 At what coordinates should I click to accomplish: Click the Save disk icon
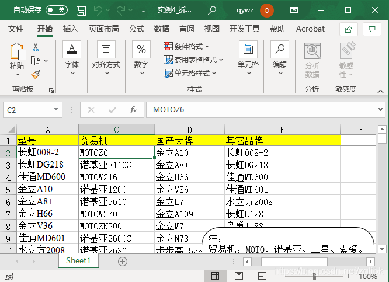click(x=81, y=11)
